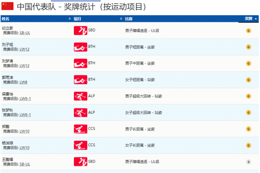Click the LW8 classification under 郭雨洁
260x173 pixels.
pos(23,82)
